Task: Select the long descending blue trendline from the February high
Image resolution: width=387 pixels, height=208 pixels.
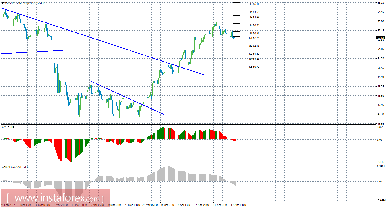Action: pyautogui.click(x=102, y=41)
